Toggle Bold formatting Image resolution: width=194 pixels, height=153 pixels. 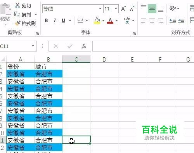[46, 21]
